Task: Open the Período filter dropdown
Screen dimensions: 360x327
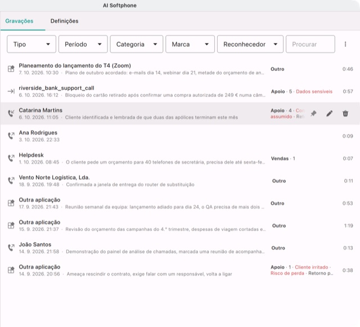Action: click(x=83, y=44)
